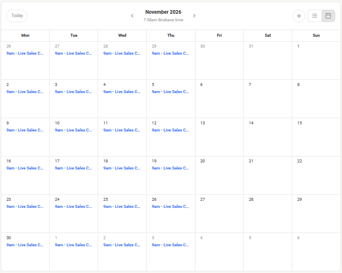Open the 9am Live Sales event on November 30
Image resolution: width=342 pixels, height=273 pixels.
pyautogui.click(x=25, y=245)
